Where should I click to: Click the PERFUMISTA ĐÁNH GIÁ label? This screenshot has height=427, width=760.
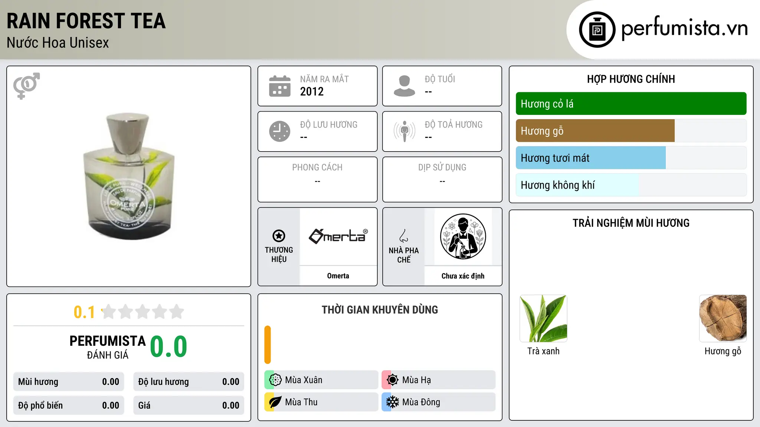click(108, 347)
